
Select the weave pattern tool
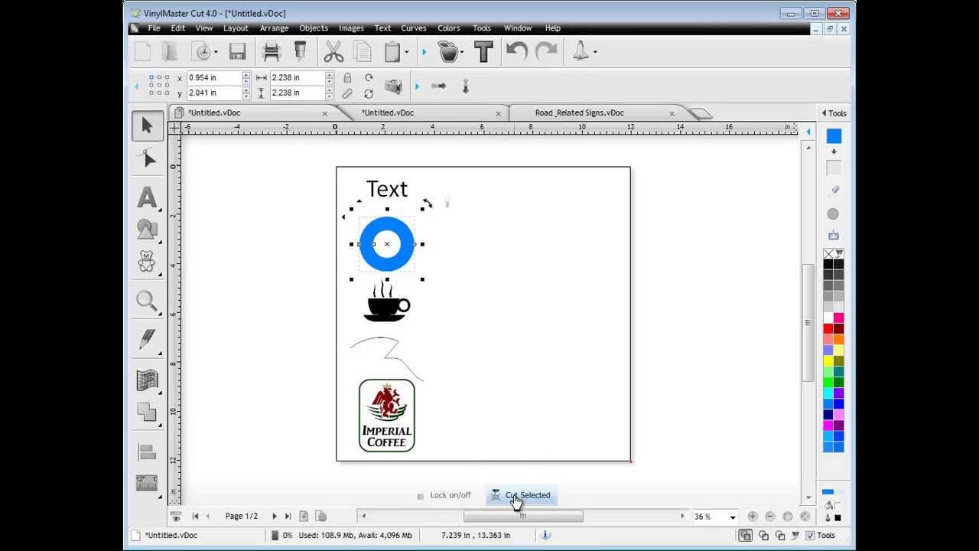147,380
